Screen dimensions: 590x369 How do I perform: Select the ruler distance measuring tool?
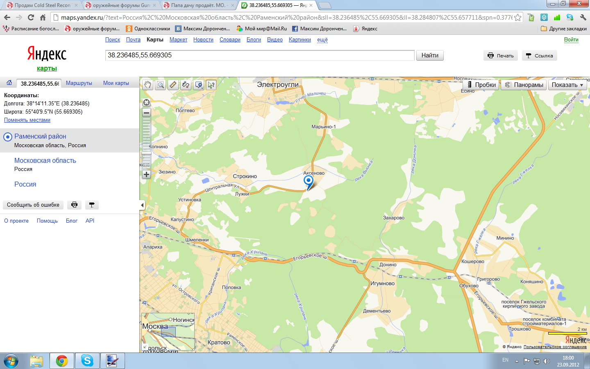[x=173, y=85]
